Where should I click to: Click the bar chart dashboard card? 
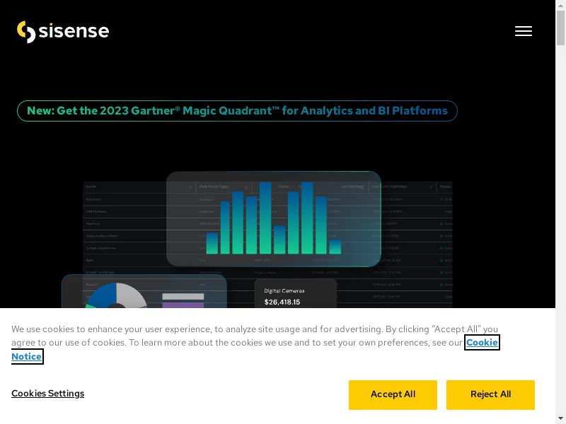point(274,219)
